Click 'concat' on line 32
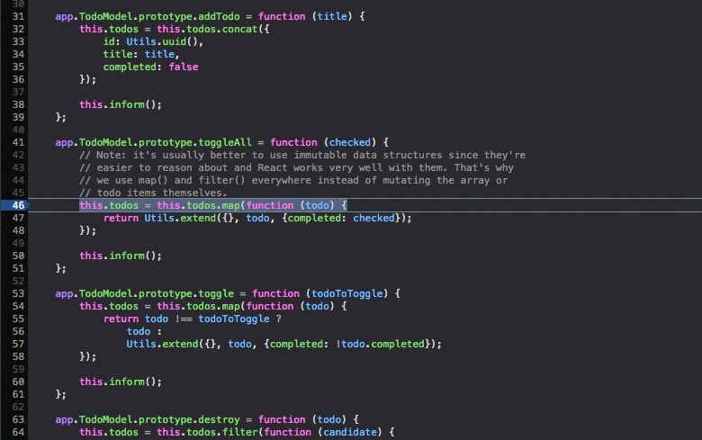This screenshot has height=440, width=702. click(x=240, y=29)
